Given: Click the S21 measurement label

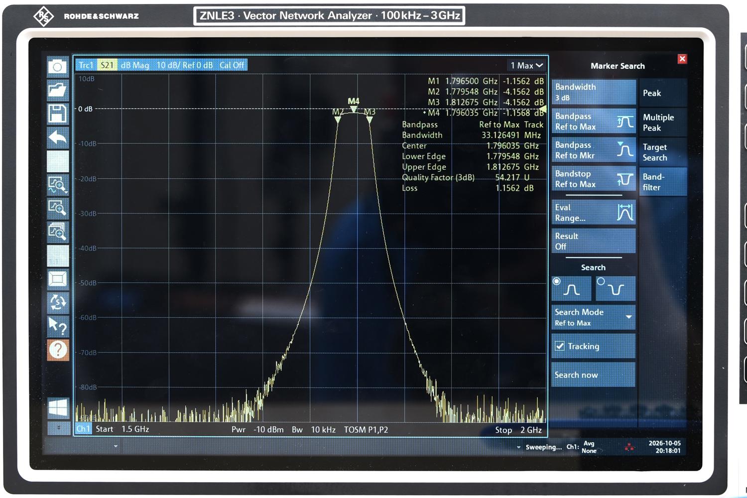Looking at the screenshot, I should pos(107,65).
